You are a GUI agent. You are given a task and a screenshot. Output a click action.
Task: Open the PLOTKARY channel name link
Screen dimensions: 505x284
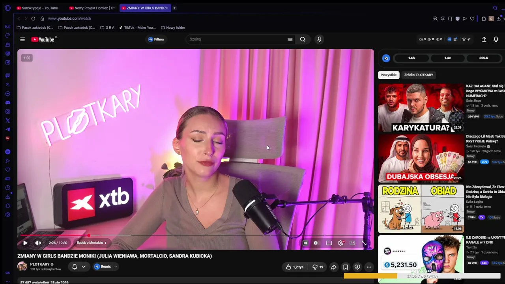coord(40,264)
